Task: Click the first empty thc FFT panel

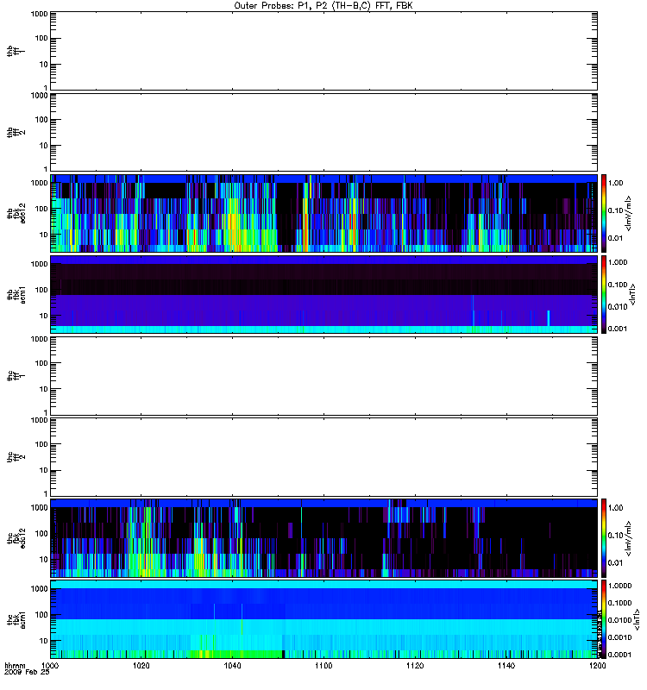Action: [323, 375]
